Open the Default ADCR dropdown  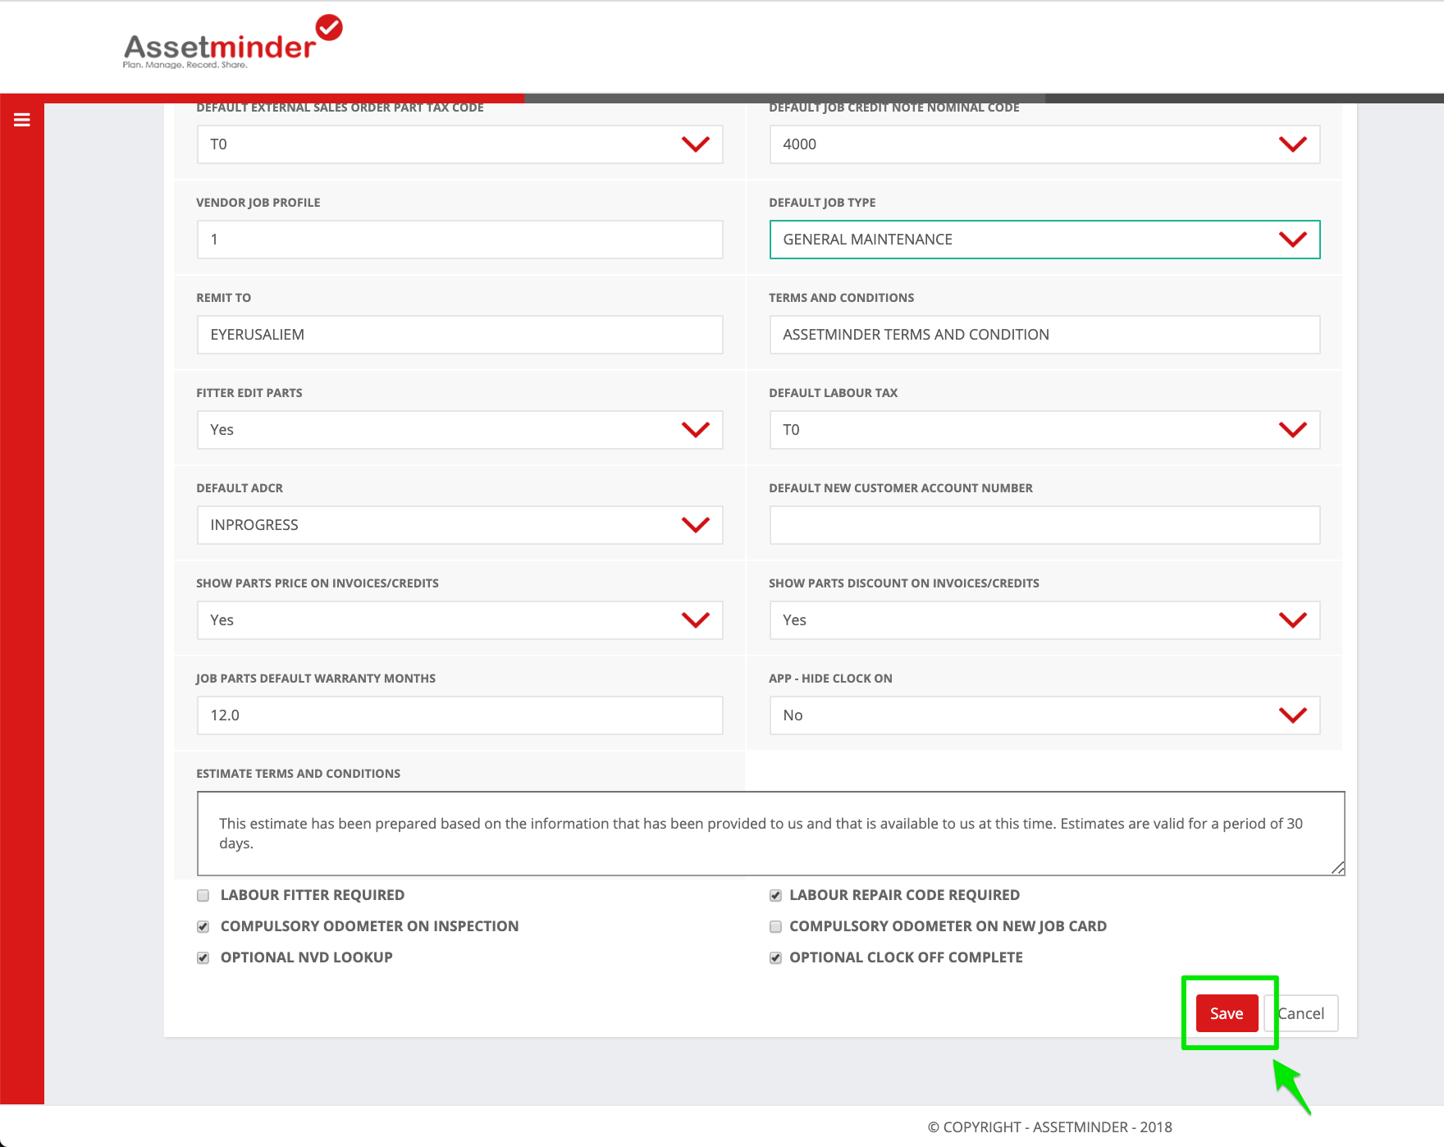(459, 525)
